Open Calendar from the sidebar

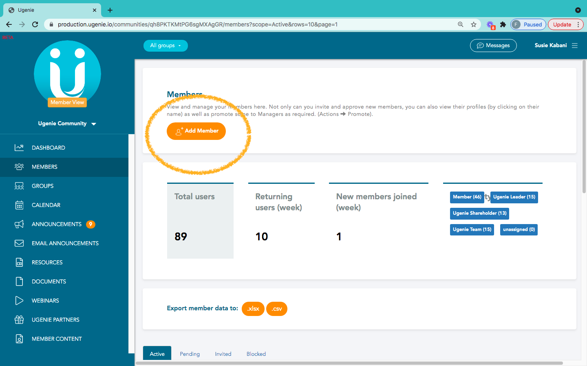(x=46, y=205)
